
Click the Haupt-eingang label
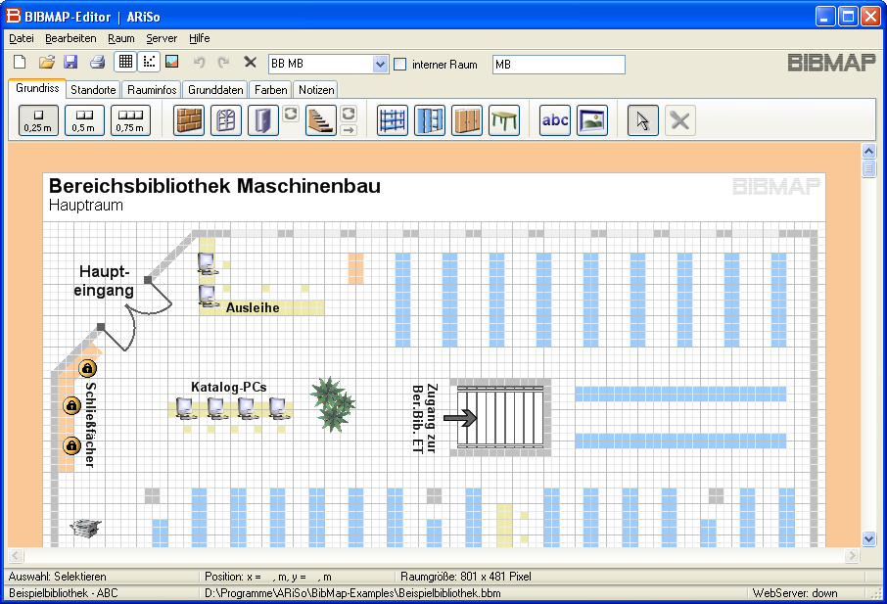[104, 281]
